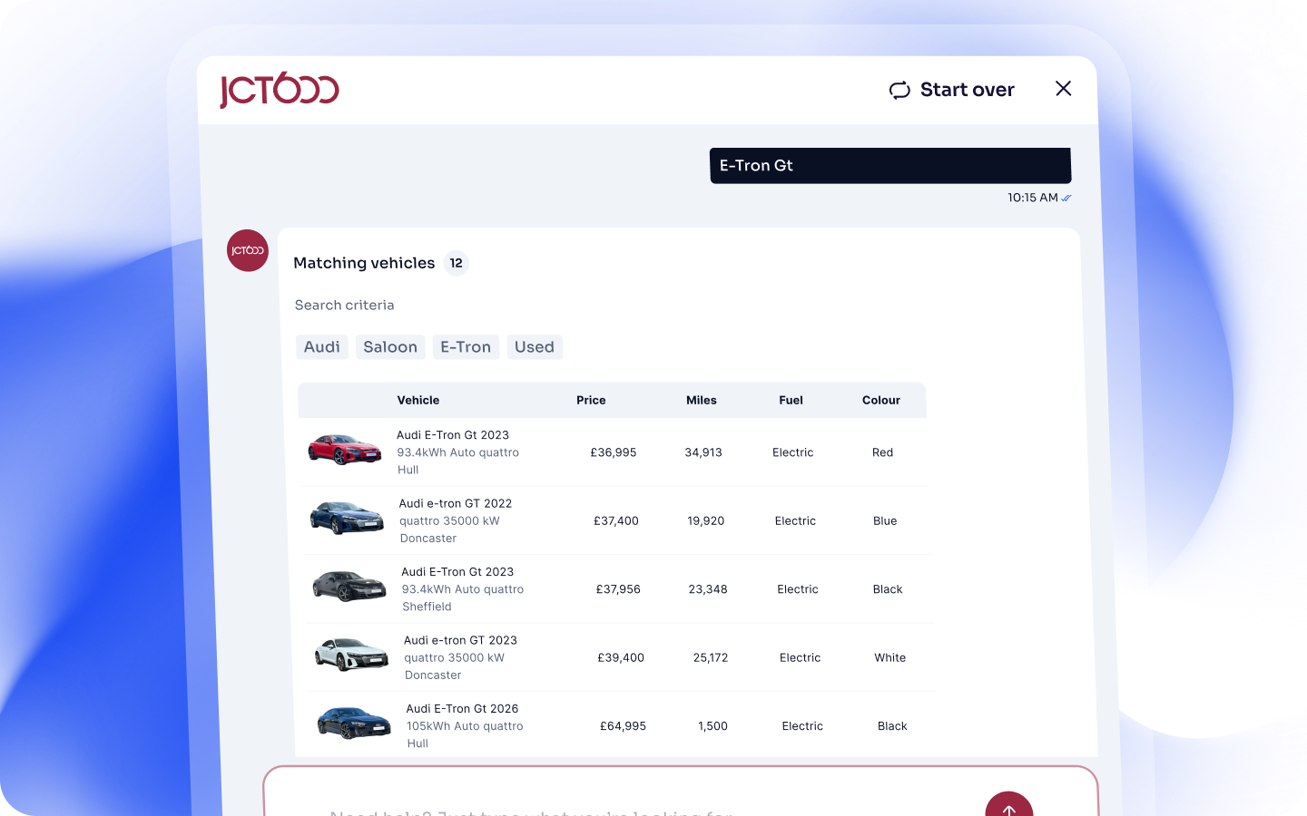Click the Electric fuel cell in the £64,995 row
1307x816 pixels.
point(802,726)
